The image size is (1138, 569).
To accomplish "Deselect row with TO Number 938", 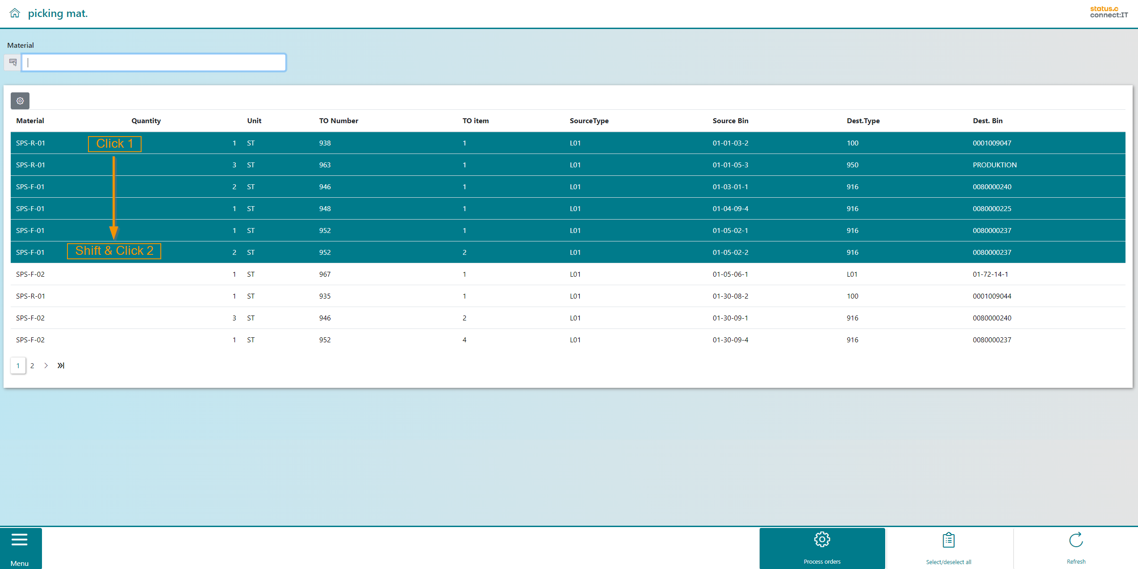I will [x=325, y=143].
